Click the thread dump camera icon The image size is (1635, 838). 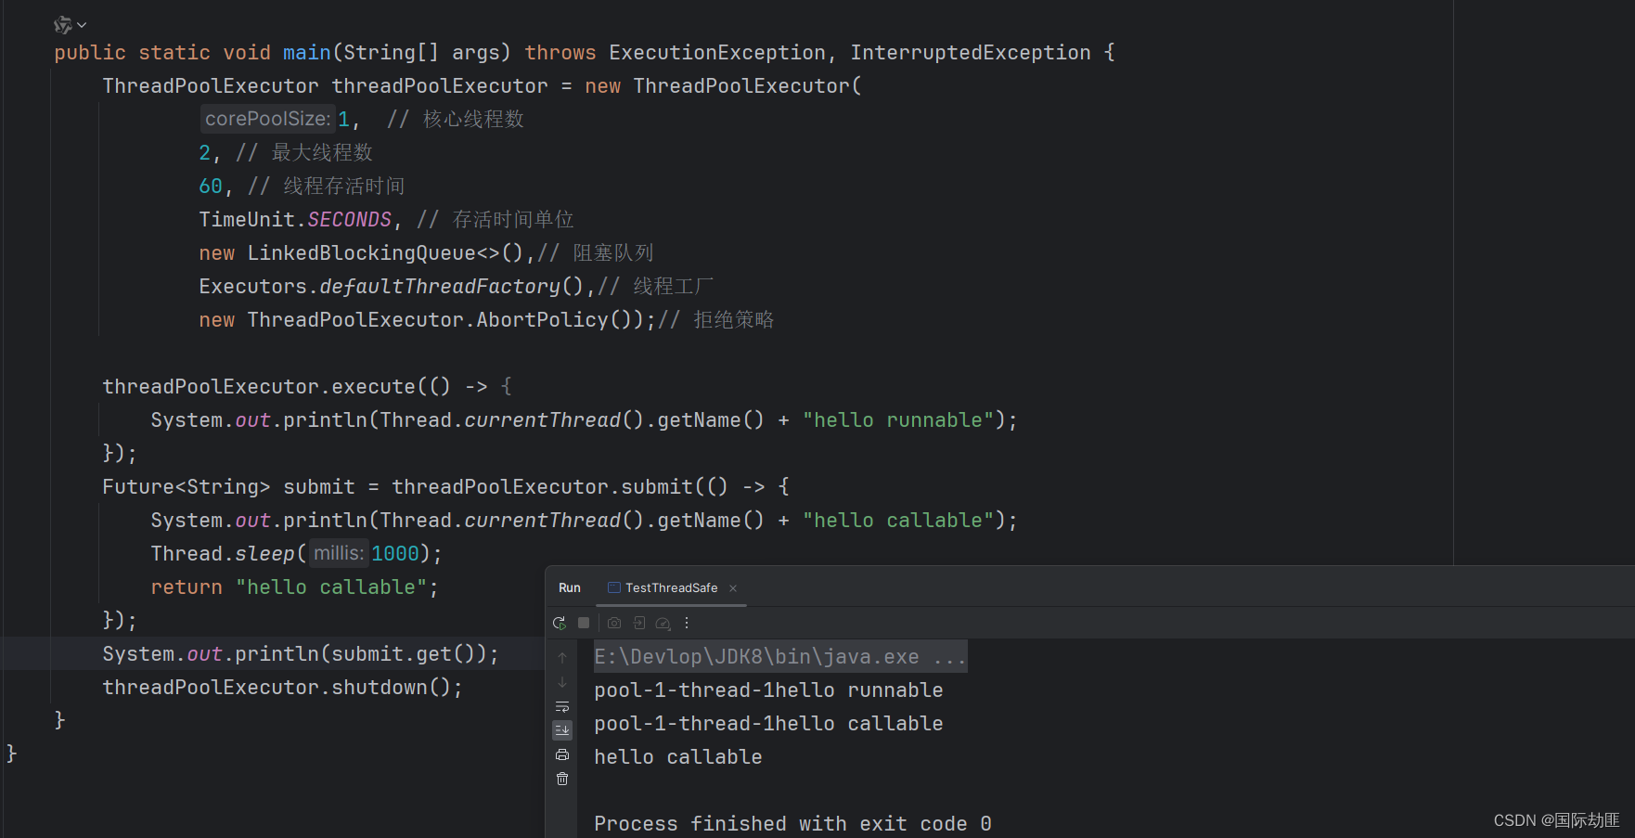(614, 623)
